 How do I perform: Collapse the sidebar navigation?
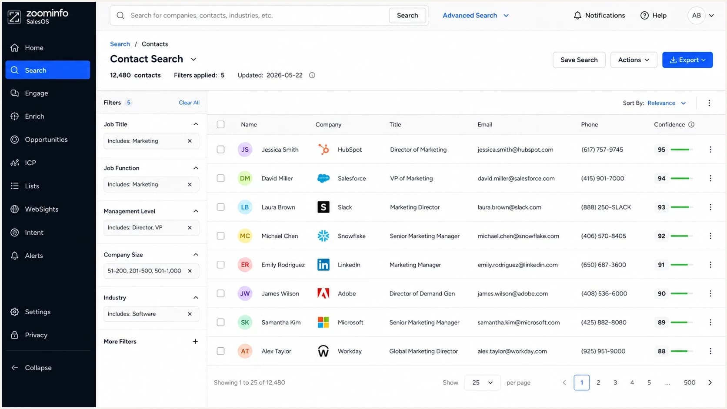31,368
